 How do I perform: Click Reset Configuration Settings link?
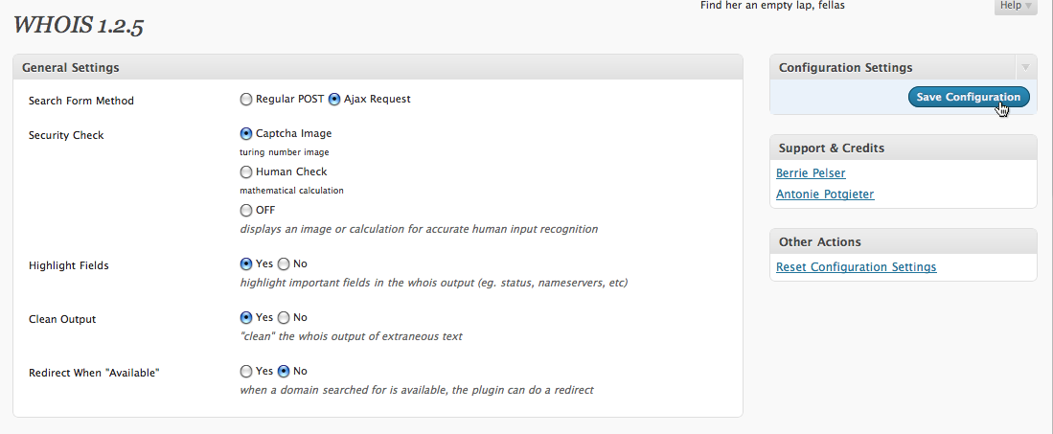click(x=857, y=267)
